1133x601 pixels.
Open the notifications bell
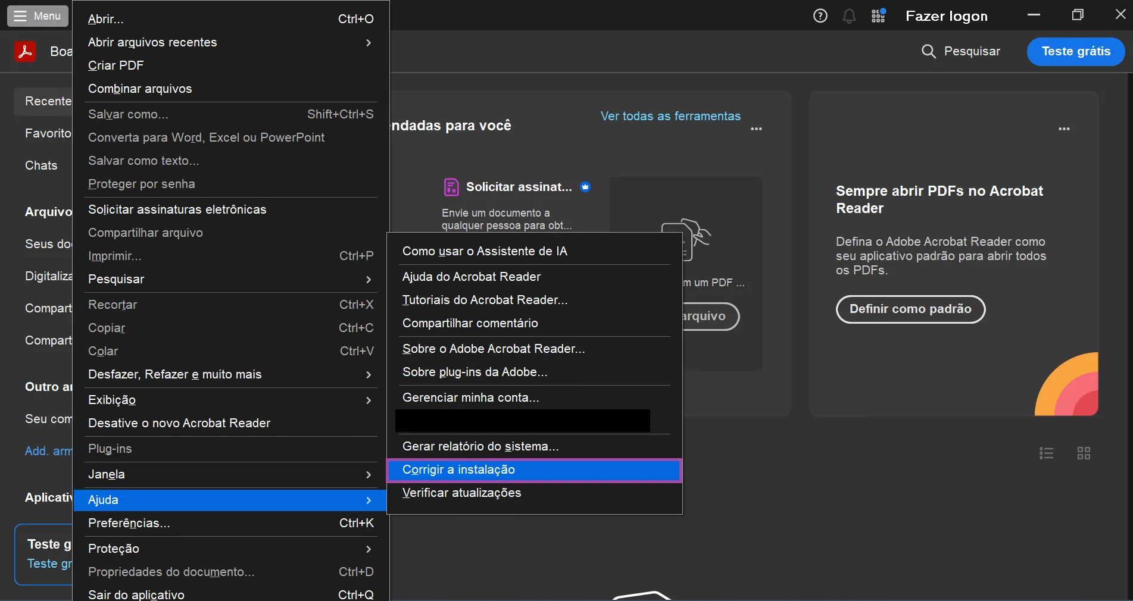(x=849, y=16)
